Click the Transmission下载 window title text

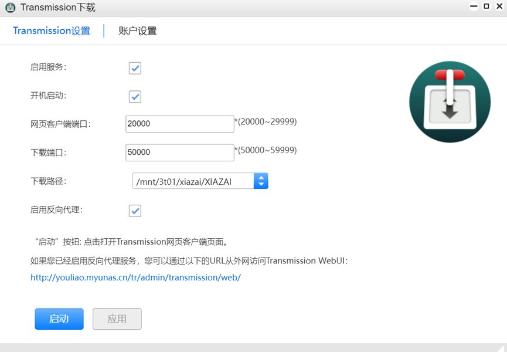(57, 8)
